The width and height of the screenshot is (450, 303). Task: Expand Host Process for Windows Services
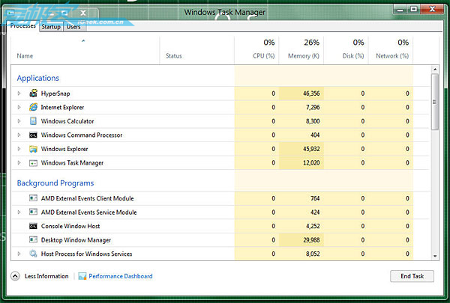click(x=19, y=254)
